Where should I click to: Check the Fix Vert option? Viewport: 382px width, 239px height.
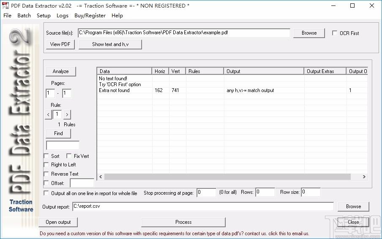(69, 156)
